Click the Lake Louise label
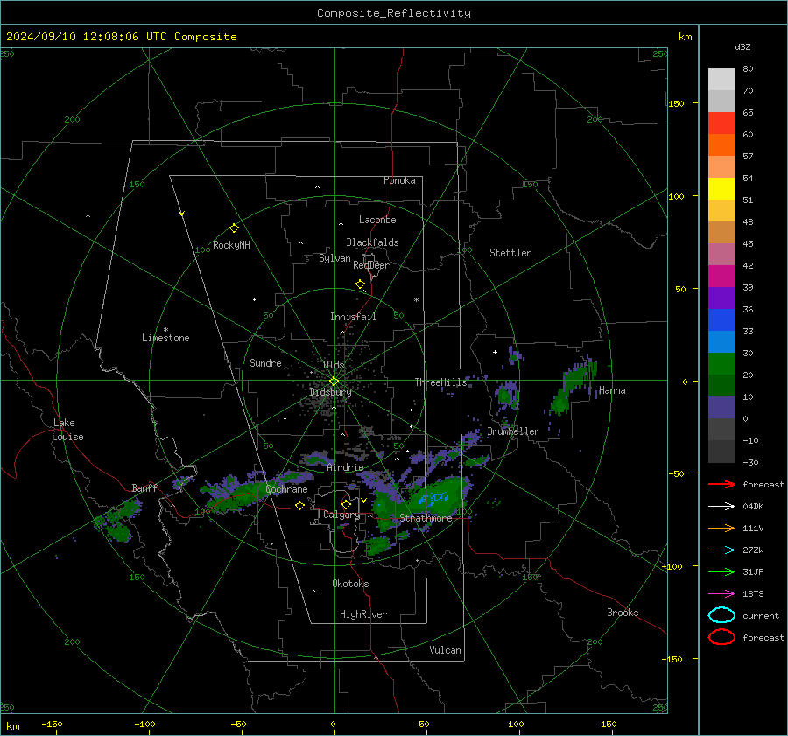788x736 pixels. coord(67,430)
